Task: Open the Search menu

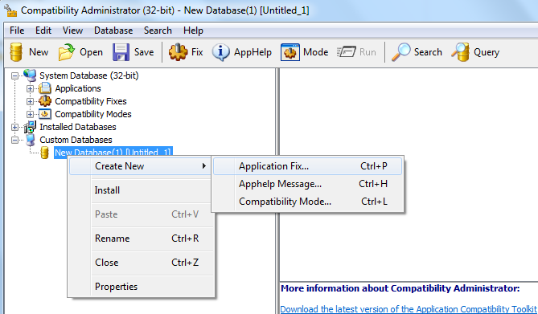Action: click(x=158, y=31)
